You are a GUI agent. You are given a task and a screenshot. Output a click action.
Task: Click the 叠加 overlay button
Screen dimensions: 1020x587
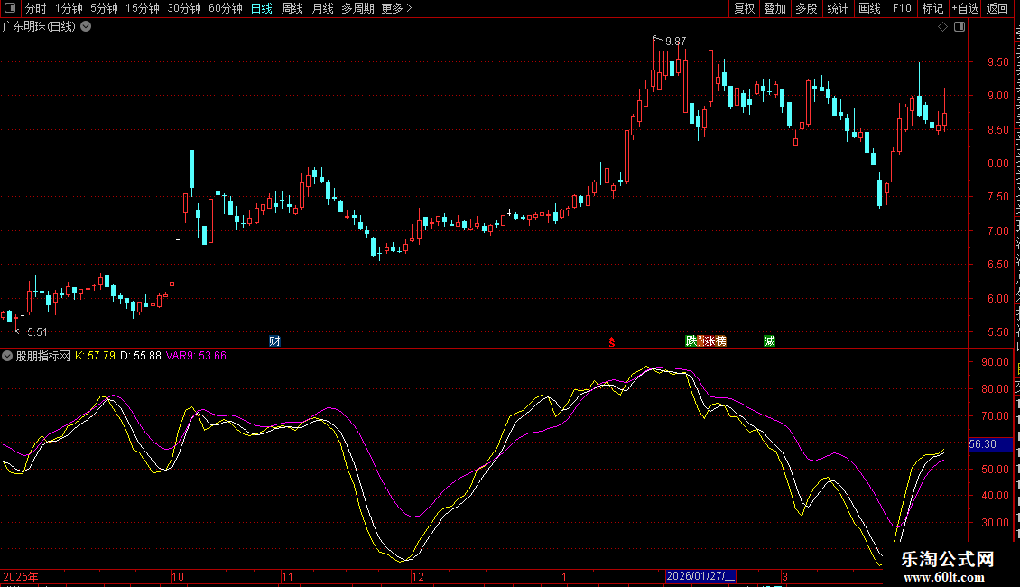(x=774, y=8)
